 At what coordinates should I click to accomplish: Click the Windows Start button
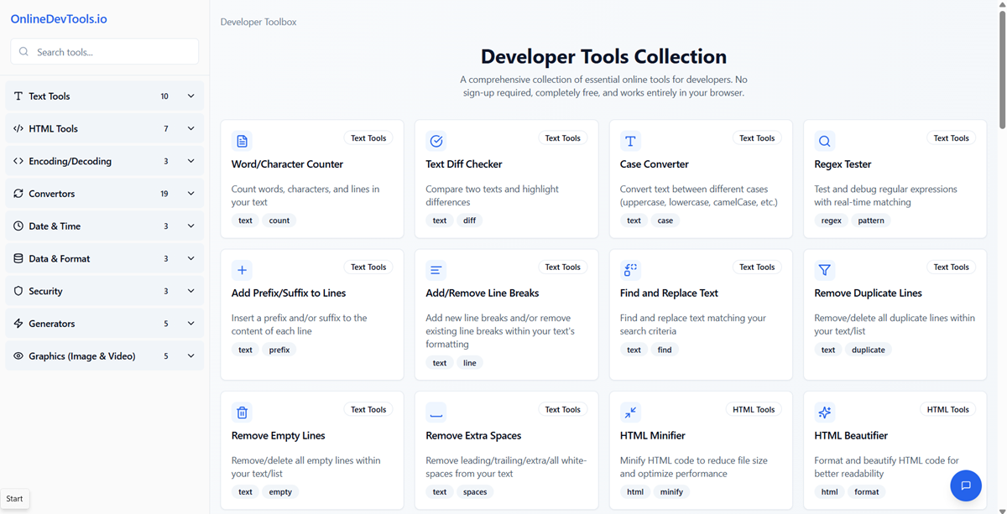[x=15, y=498]
